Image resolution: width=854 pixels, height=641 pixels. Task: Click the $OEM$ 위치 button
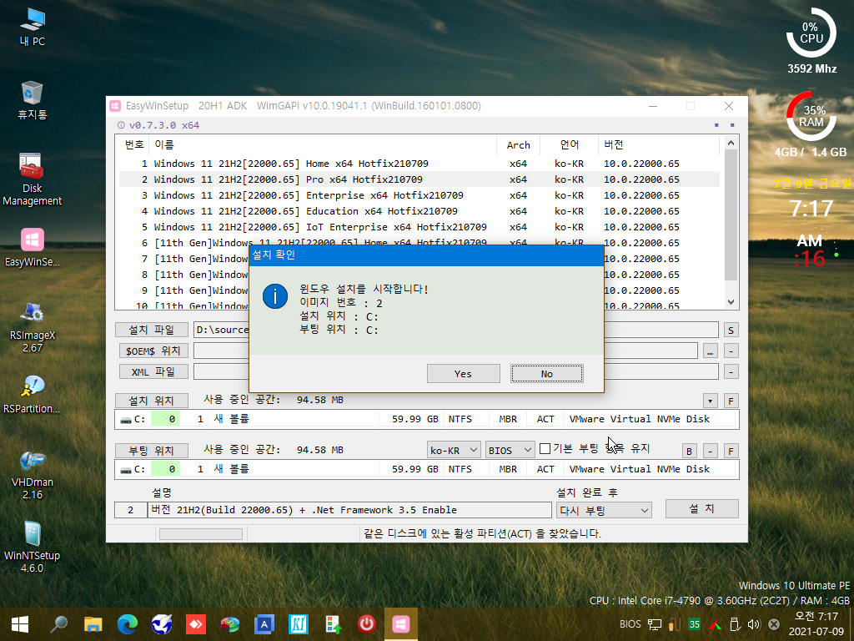click(x=153, y=351)
